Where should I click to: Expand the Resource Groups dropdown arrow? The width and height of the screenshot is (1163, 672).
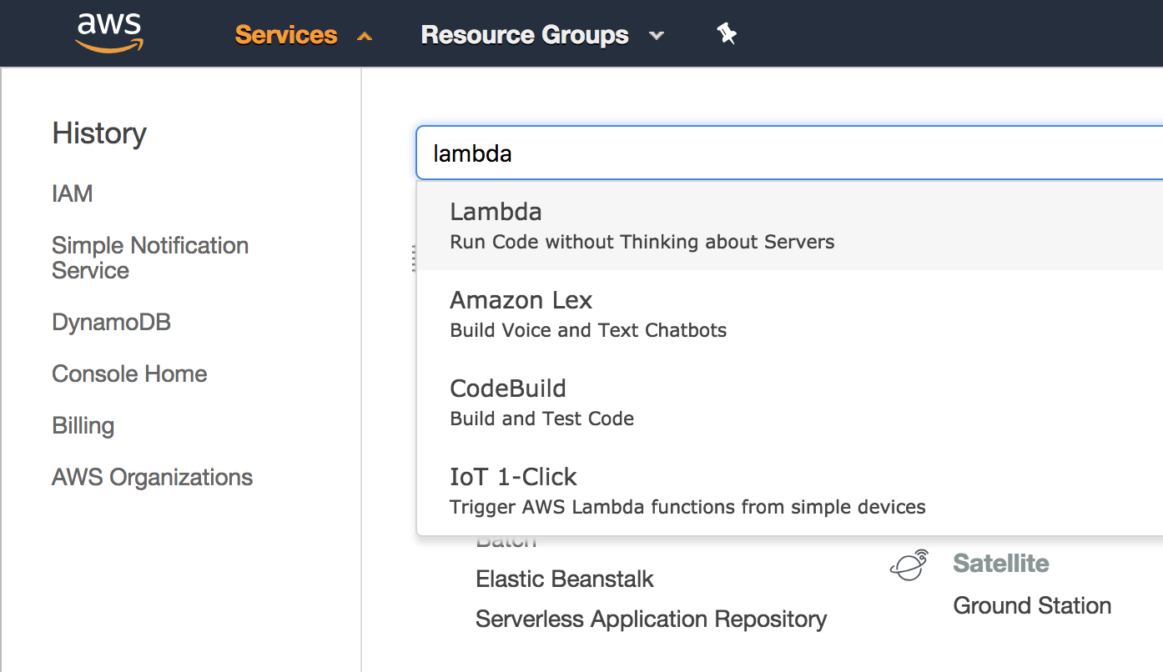pyautogui.click(x=657, y=36)
